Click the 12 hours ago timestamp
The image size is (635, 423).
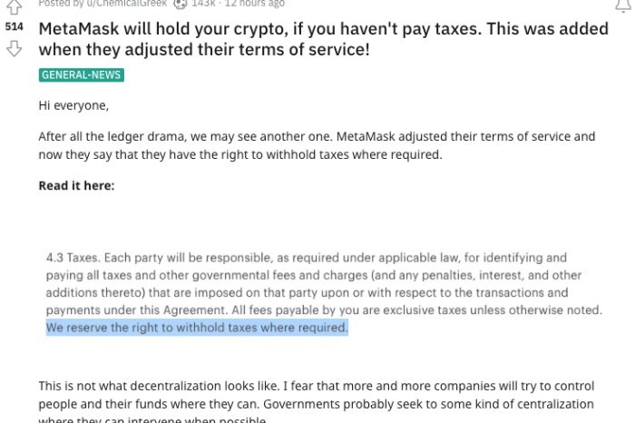point(255,4)
